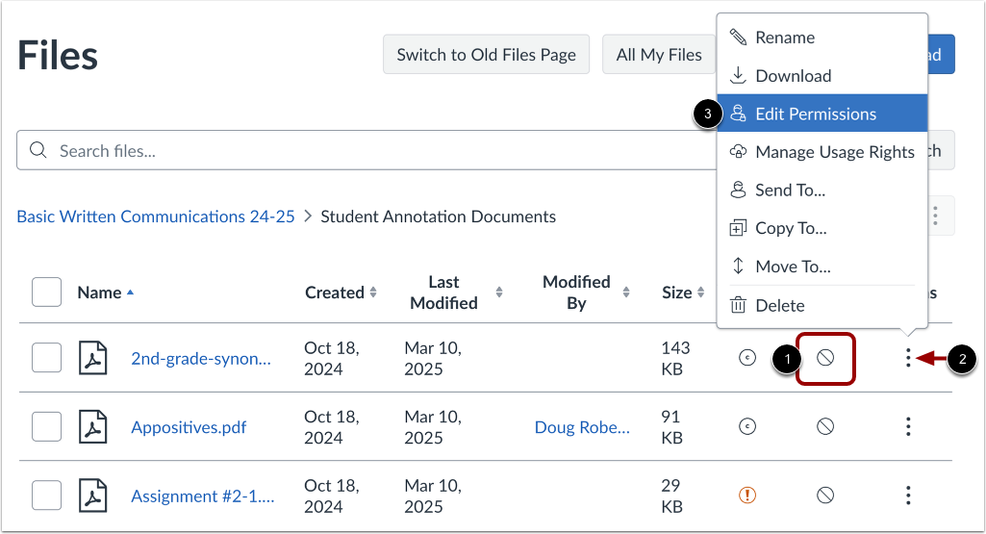This screenshot has width=986, height=534.
Task: Click orange usage rights warning icon for Assignment #2-1
Action: [747, 495]
